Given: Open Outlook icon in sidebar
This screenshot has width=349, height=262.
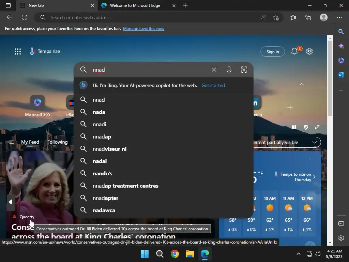Looking at the screenshot, I should pyautogui.click(x=341, y=75).
